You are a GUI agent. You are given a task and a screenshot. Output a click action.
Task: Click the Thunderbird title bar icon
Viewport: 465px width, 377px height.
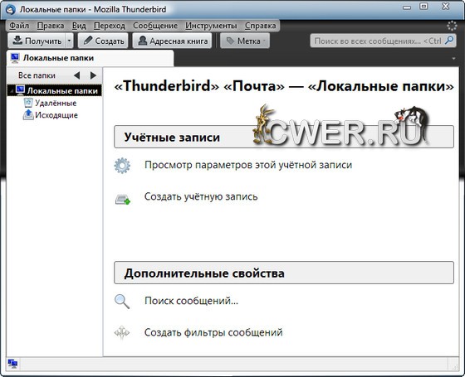tap(10, 9)
